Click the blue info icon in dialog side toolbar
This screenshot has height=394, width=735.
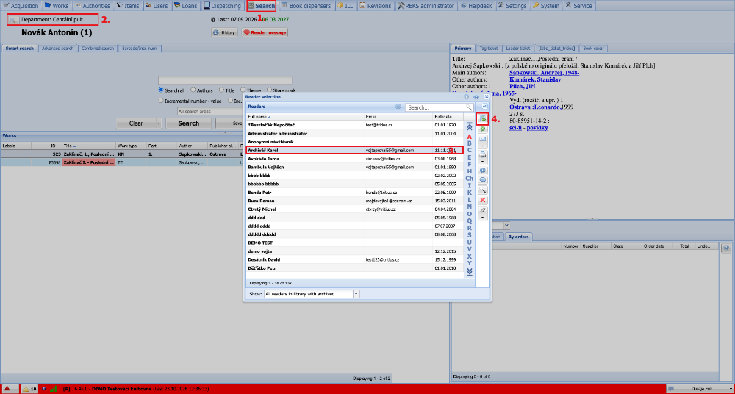coord(482,171)
